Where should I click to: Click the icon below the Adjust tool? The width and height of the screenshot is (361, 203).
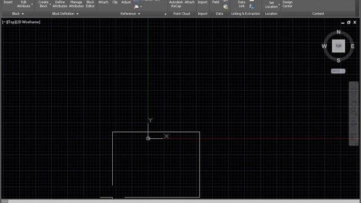click(137, 7)
